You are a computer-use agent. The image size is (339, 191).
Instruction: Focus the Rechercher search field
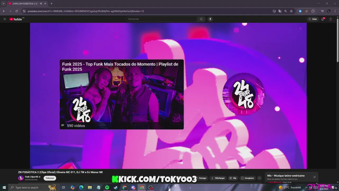tap(162, 19)
